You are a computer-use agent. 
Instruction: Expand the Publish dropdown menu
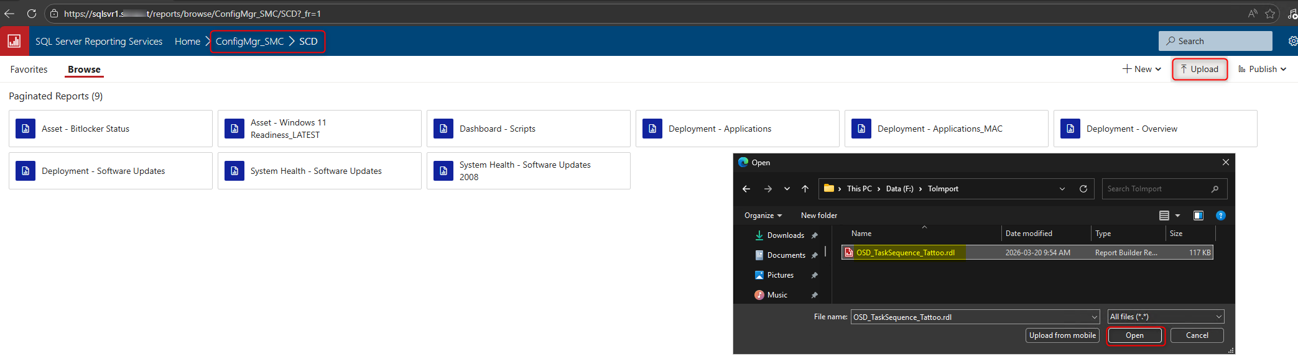tap(1262, 69)
